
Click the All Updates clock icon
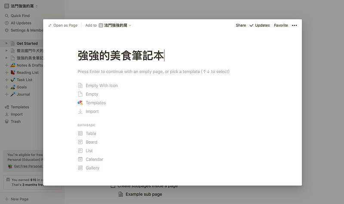click(7, 23)
